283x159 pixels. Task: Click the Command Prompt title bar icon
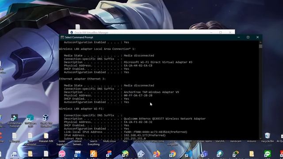(x=62, y=37)
